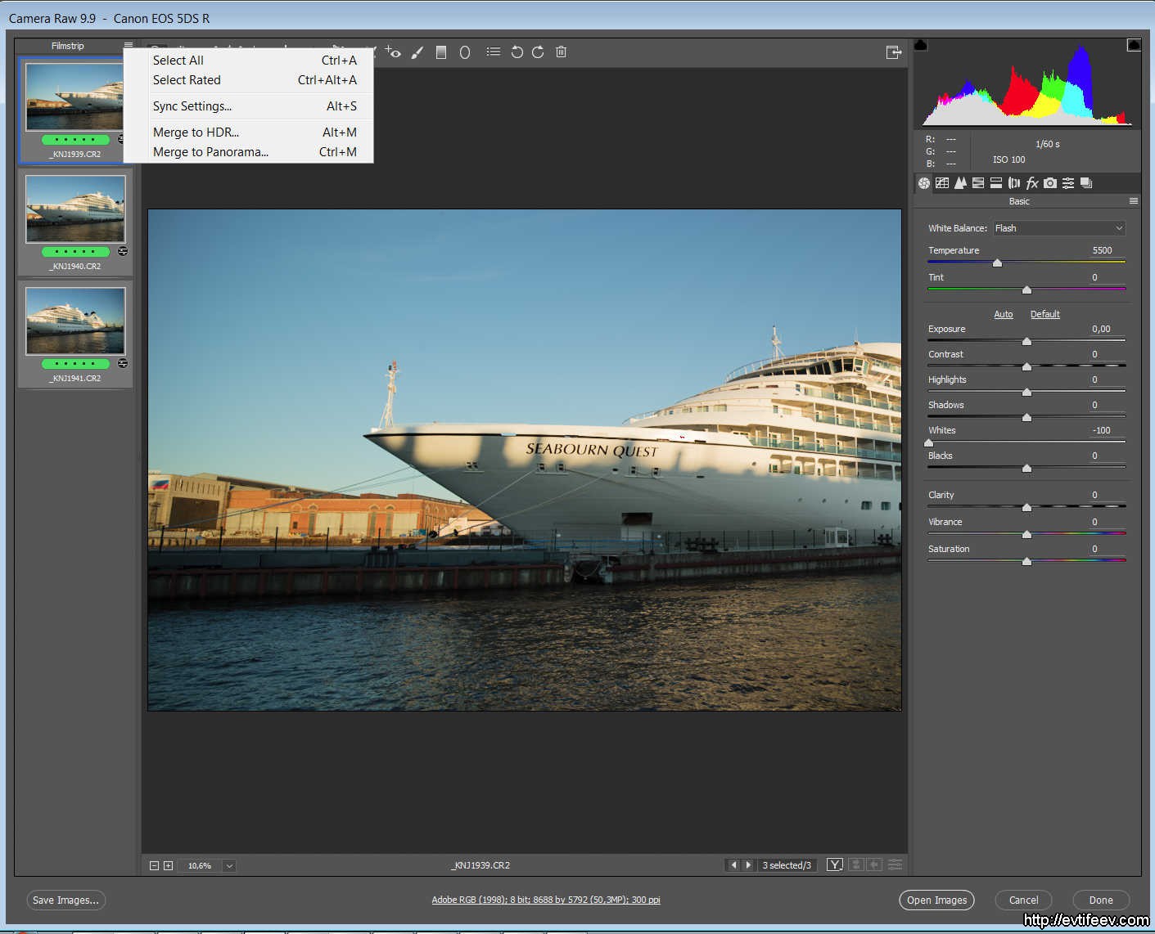
Task: Select the Graduated Filter tool
Action: [x=441, y=52]
